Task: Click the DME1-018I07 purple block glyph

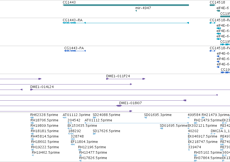Action: click(119, 106)
